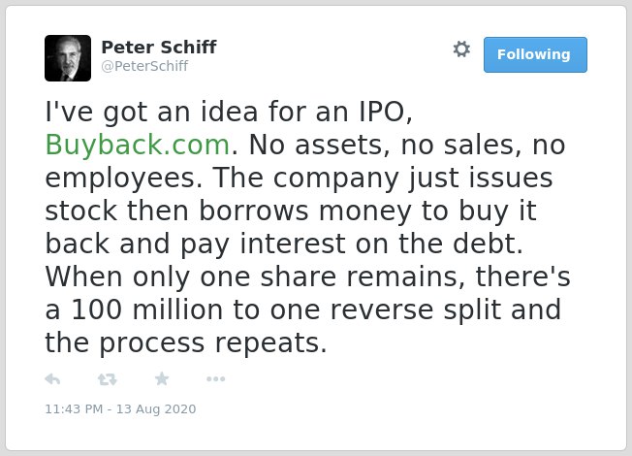Screen dimensions: 632x456
Task: Reply to Peter Schiff's tweet
Action: click(x=52, y=379)
